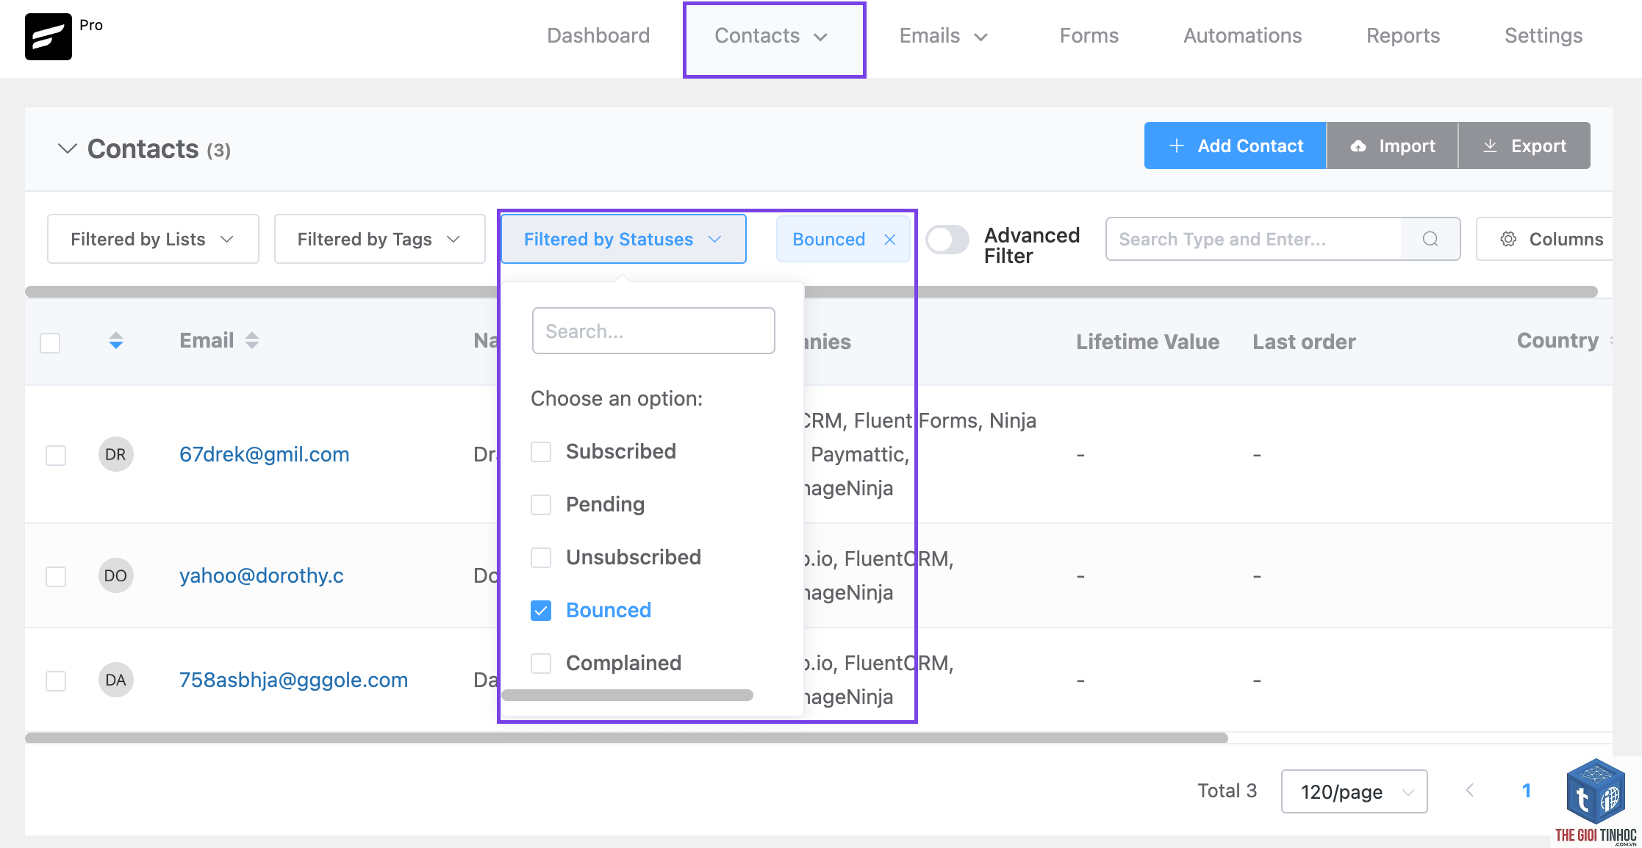Click the Country column header
This screenshot has width=1642, height=848.
(1557, 340)
